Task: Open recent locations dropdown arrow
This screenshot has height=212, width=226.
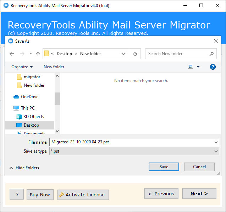Action: point(31,54)
